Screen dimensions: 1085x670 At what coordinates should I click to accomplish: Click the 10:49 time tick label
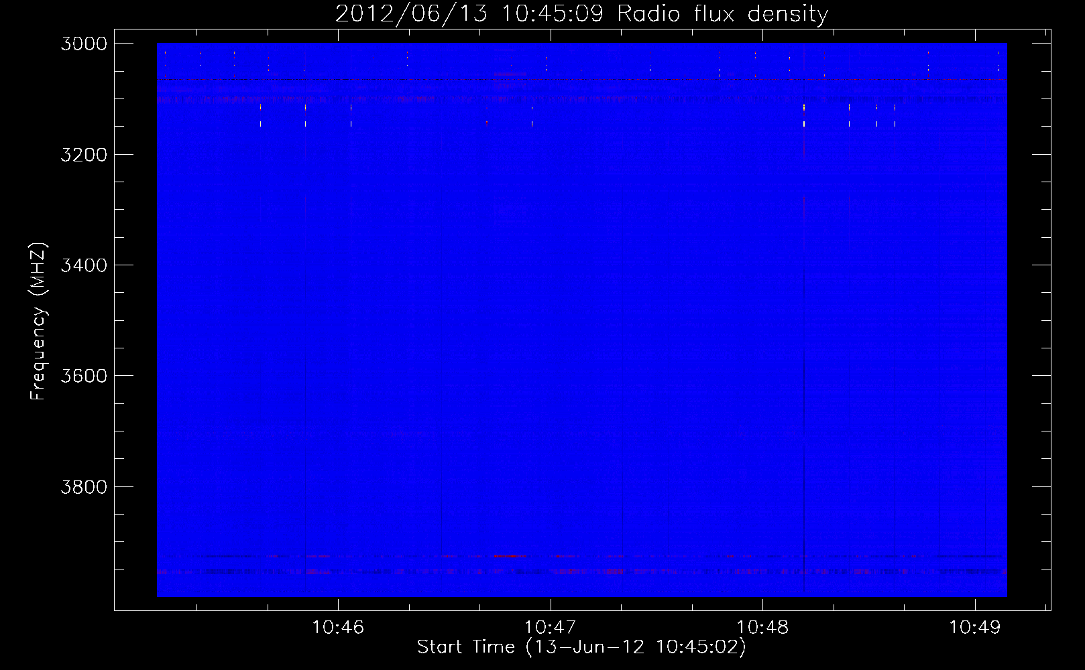[x=974, y=628]
